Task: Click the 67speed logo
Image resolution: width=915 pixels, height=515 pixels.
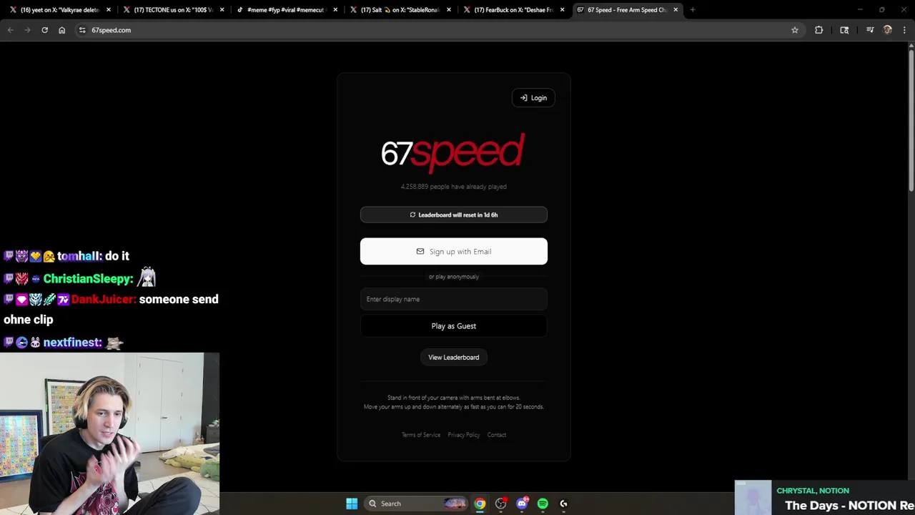Action: tap(453, 152)
